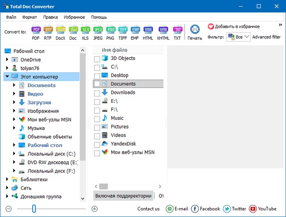Open the Избранное menu
Screen dimensions: 286x217
(x=74, y=17)
